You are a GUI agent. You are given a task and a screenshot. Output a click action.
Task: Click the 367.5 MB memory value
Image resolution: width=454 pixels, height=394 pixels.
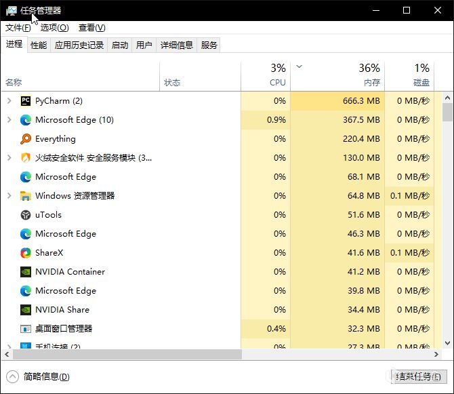click(x=361, y=120)
